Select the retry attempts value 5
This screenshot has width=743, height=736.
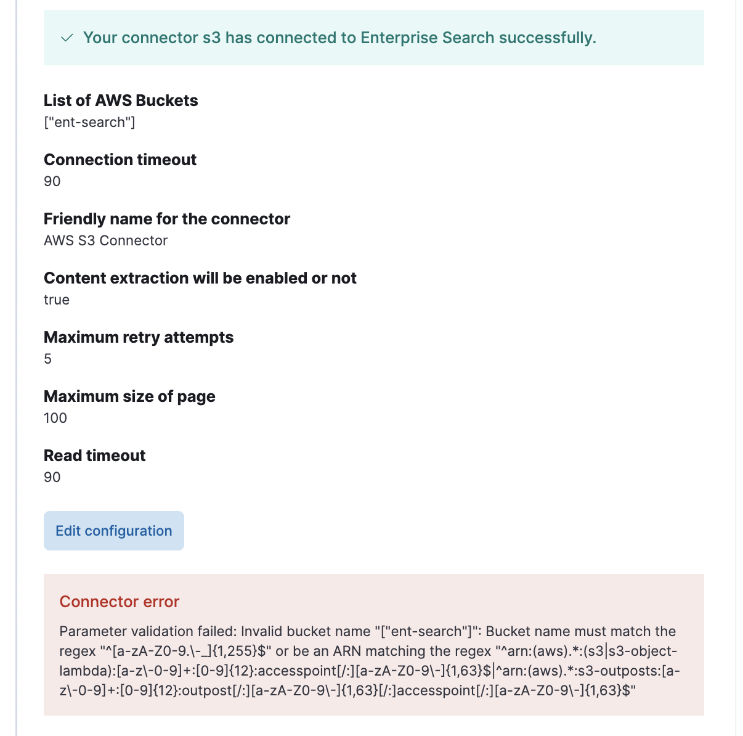click(x=47, y=358)
